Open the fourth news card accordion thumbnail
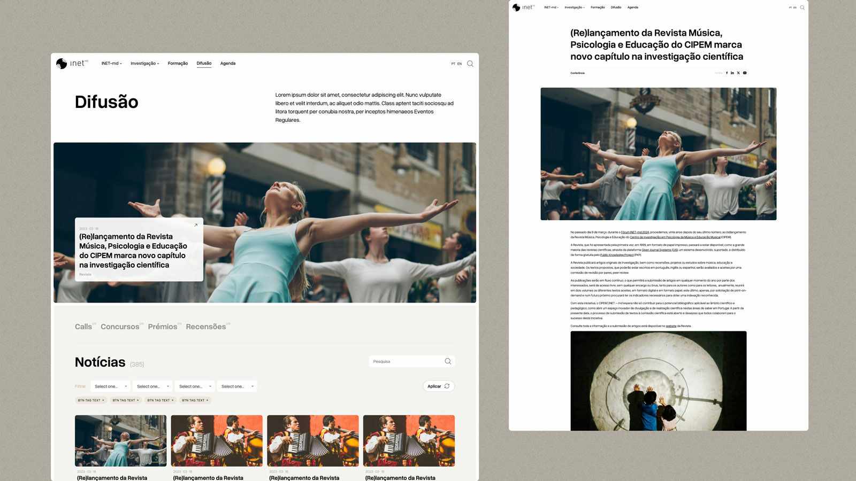This screenshot has width=856, height=481. pyautogui.click(x=409, y=441)
